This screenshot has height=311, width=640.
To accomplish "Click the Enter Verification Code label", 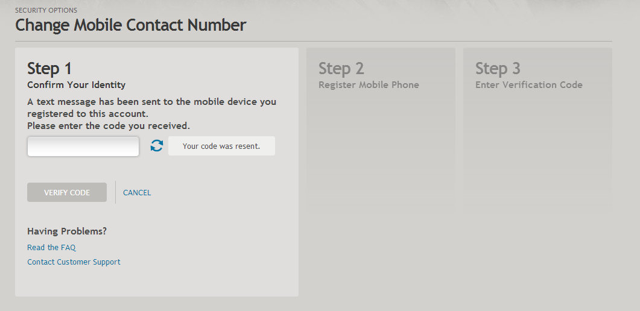I will pos(529,85).
